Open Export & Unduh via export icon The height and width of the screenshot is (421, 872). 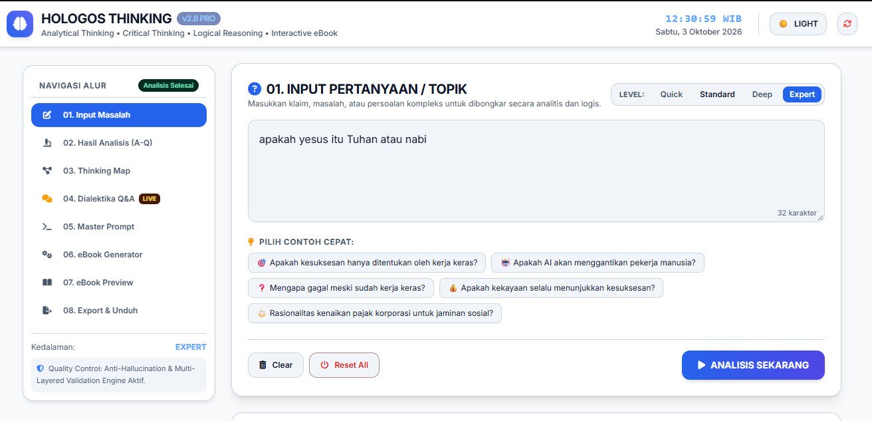(x=47, y=311)
